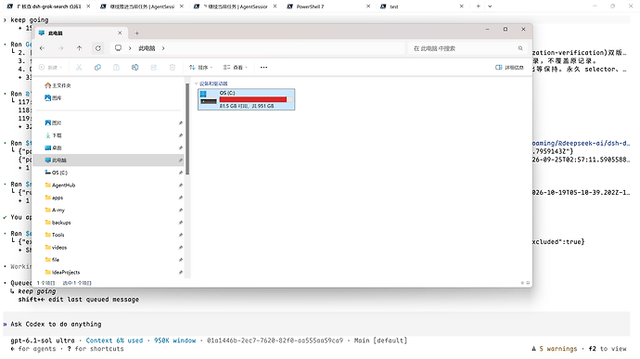Screen dimensions: 640x359
Task: Click the red OS (C:) capacity bar
Action: [x=256, y=99]
